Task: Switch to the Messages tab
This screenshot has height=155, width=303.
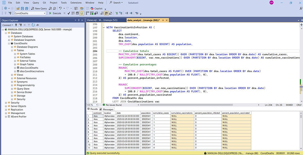Action: click(x=107, y=109)
